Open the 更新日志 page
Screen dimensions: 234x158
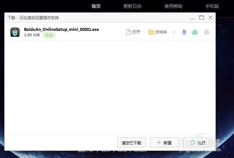coord(132,6)
